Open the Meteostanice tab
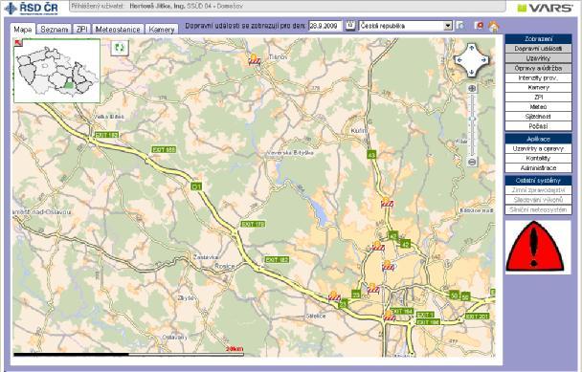 click(x=118, y=30)
